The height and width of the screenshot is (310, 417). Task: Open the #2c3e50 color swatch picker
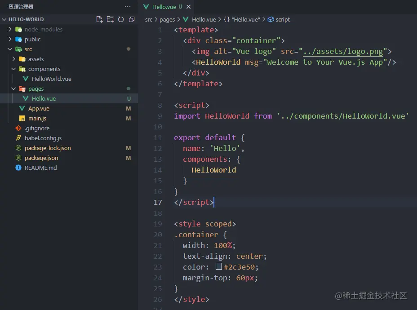coord(218,266)
